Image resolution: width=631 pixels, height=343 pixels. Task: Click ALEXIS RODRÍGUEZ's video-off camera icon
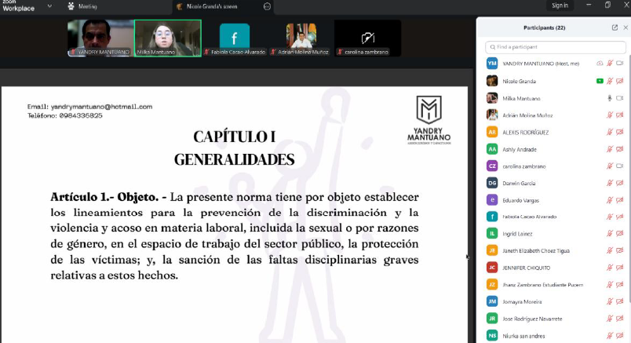pyautogui.click(x=619, y=132)
